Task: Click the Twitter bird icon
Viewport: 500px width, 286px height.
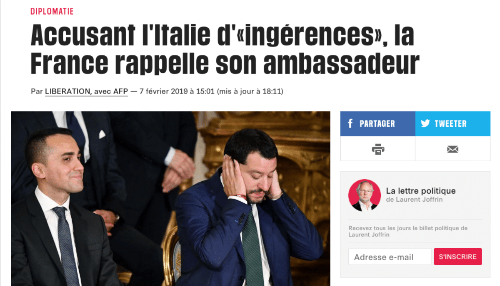Action: tap(425, 123)
